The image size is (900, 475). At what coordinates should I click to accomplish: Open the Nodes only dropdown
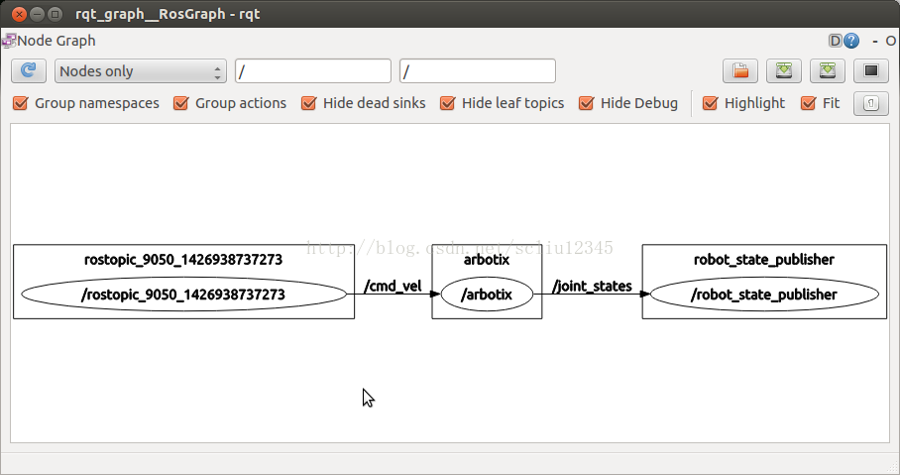coord(140,71)
